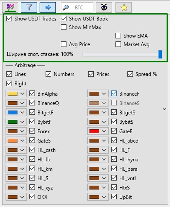Uncheck the HL_hyna exchange
The image size is (170, 207).
pos(114,159)
